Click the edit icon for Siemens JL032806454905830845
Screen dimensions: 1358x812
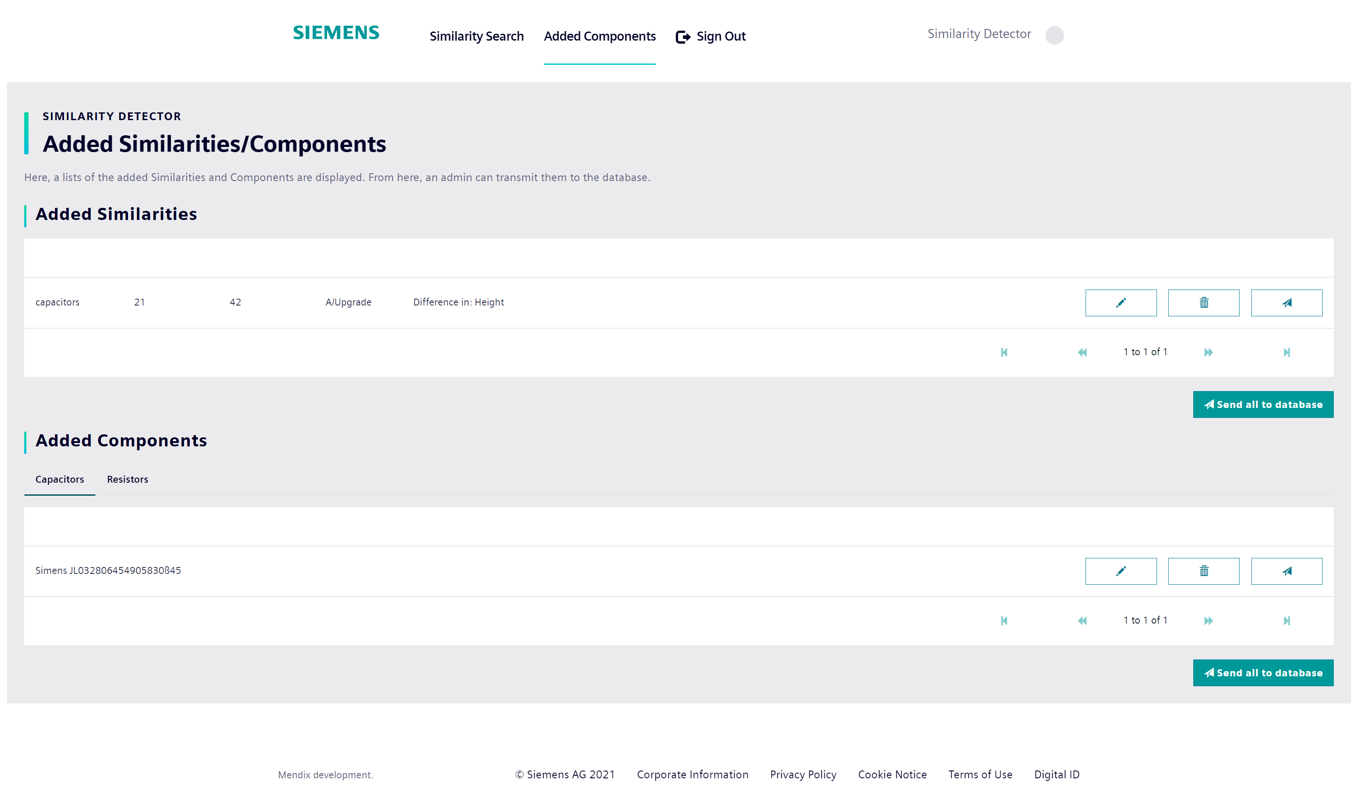point(1121,570)
